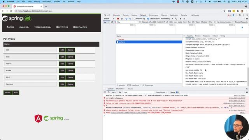Open the console drawer three-dot menu
The image size is (249, 140).
tap(105, 89)
